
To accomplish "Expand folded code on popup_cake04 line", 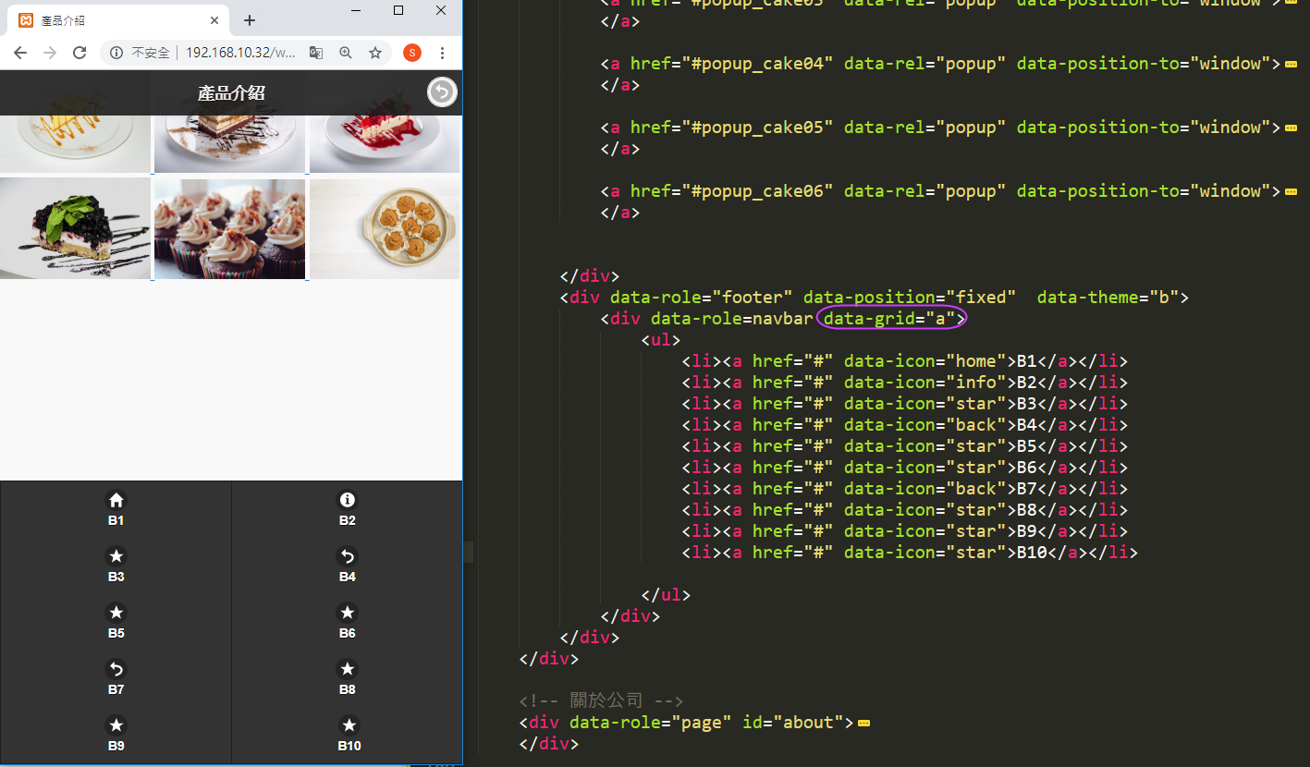I will click(x=1291, y=64).
